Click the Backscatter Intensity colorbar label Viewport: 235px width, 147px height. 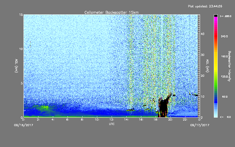click(x=229, y=66)
